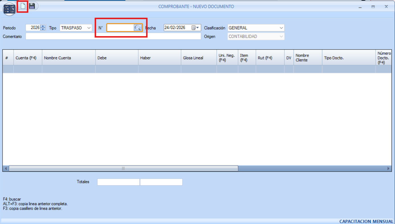Open the main application menu icon
Screen dimensions: 395x224
[x=9, y=9]
